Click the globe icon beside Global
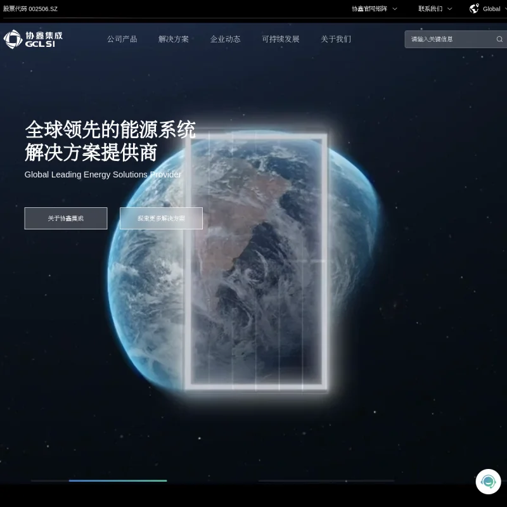Image resolution: width=507 pixels, height=507 pixels. (474, 9)
